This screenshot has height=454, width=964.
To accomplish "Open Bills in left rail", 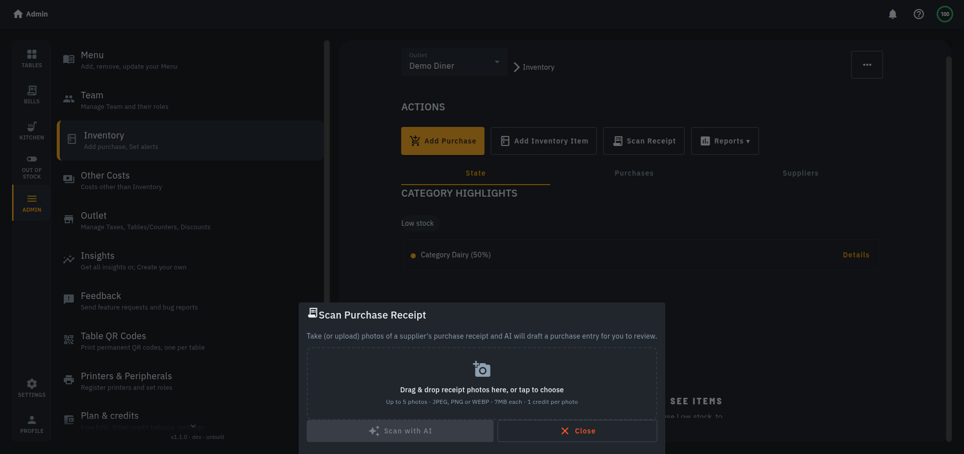I will click(32, 94).
